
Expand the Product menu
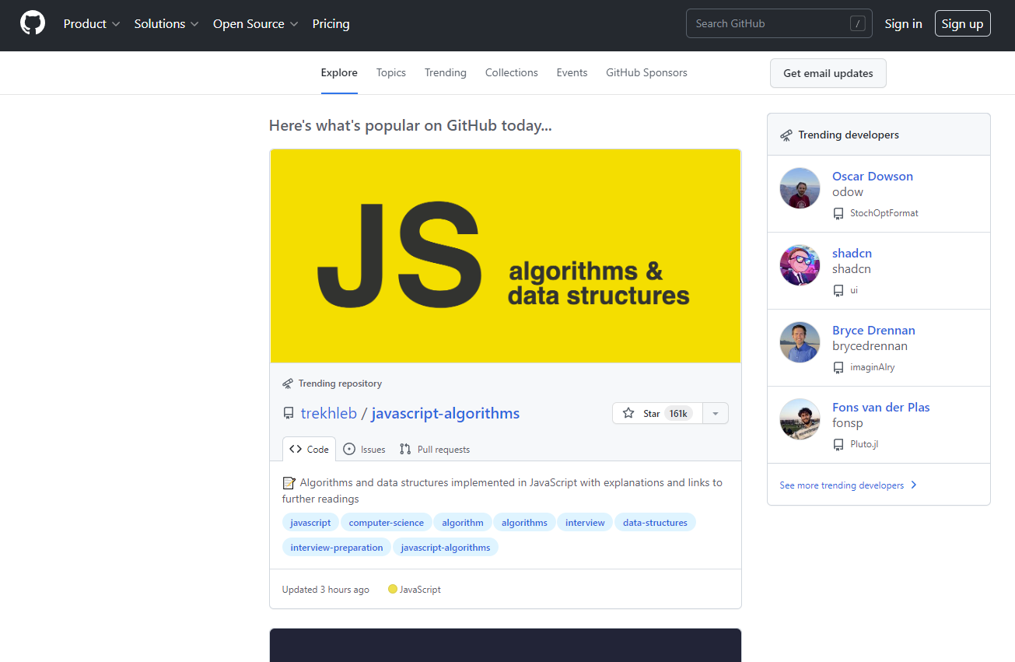coord(92,24)
